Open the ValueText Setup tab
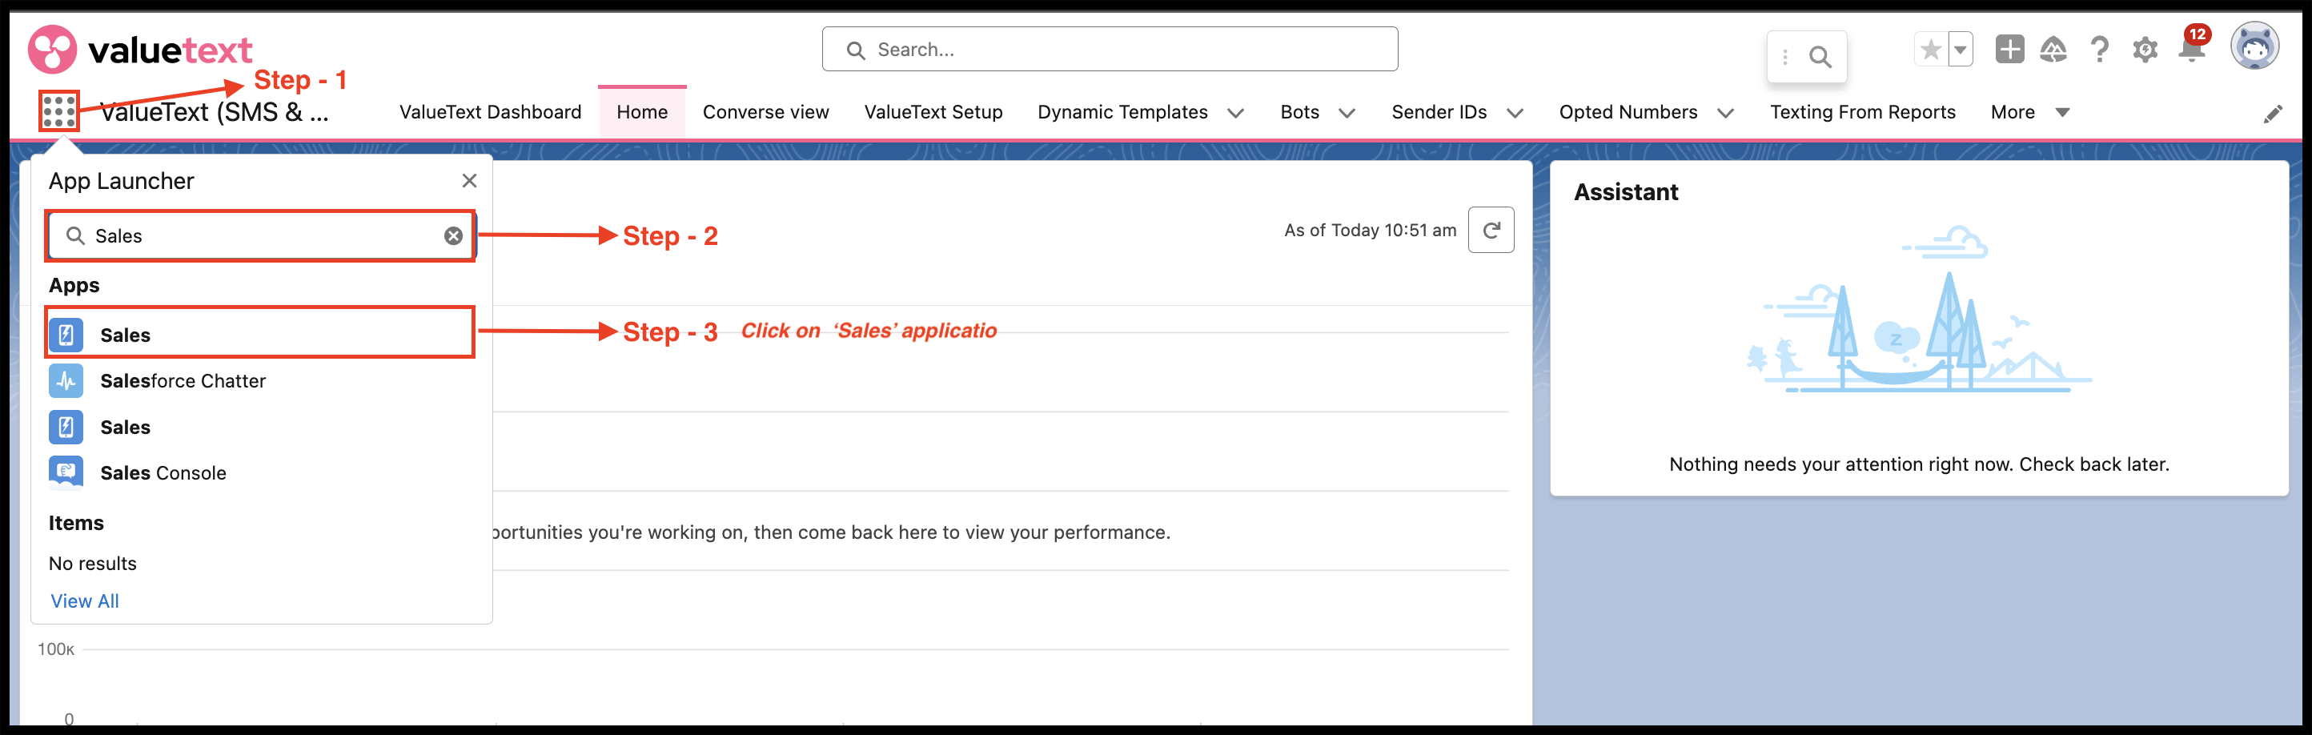The image size is (2312, 735). click(x=933, y=112)
